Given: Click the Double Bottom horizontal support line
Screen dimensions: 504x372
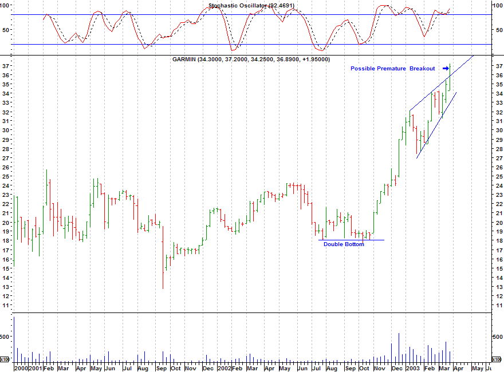Looking at the screenshot, I should pos(351,240).
